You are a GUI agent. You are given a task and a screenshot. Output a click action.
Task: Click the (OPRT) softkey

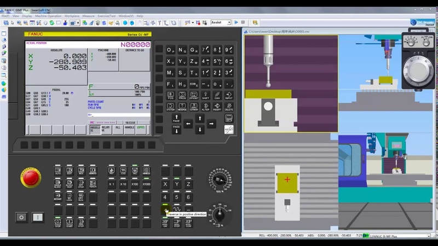tap(141, 129)
